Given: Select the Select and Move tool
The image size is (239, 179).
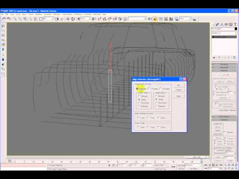Looking at the screenshot, I should (68, 19).
